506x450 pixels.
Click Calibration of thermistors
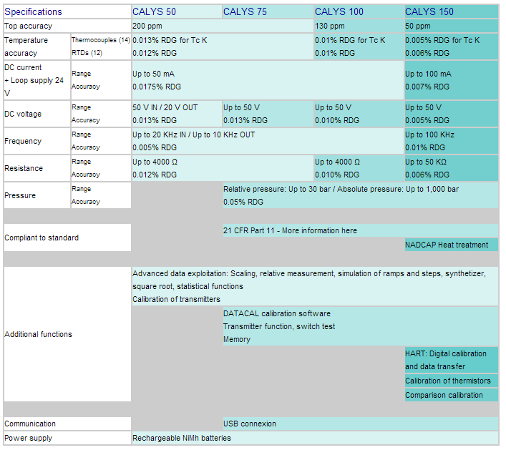point(448,381)
